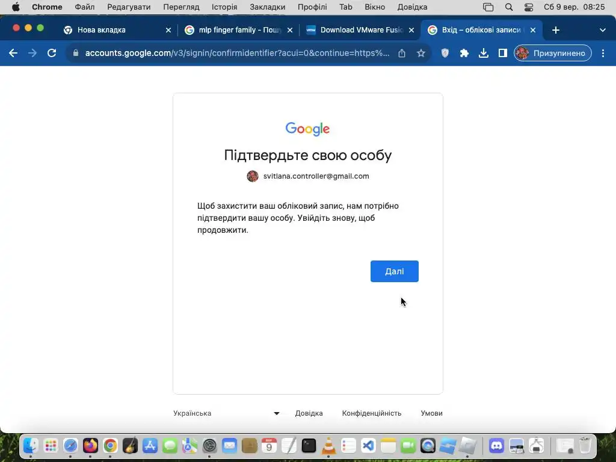Image resolution: width=616 pixels, height=462 pixels.
Task: Click the shield extension icon in toolbar
Action: (x=445, y=53)
